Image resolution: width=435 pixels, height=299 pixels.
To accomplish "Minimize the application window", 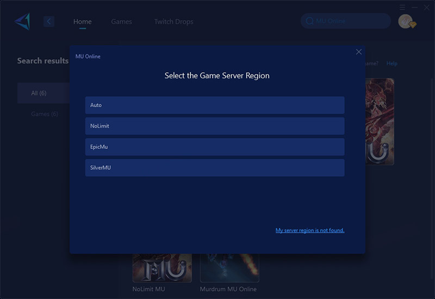I will coord(415,8).
